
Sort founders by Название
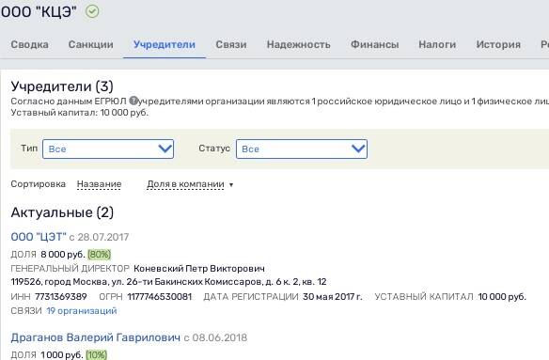click(99, 184)
